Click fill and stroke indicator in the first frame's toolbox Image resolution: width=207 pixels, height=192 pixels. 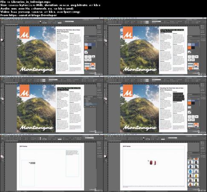coord(2,40)
